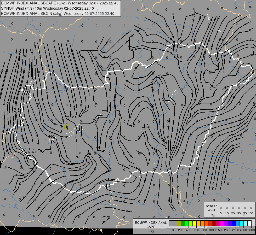Click the 800 tick label on CAPE scale
This screenshot has width=256, height=235.
pos(204,230)
